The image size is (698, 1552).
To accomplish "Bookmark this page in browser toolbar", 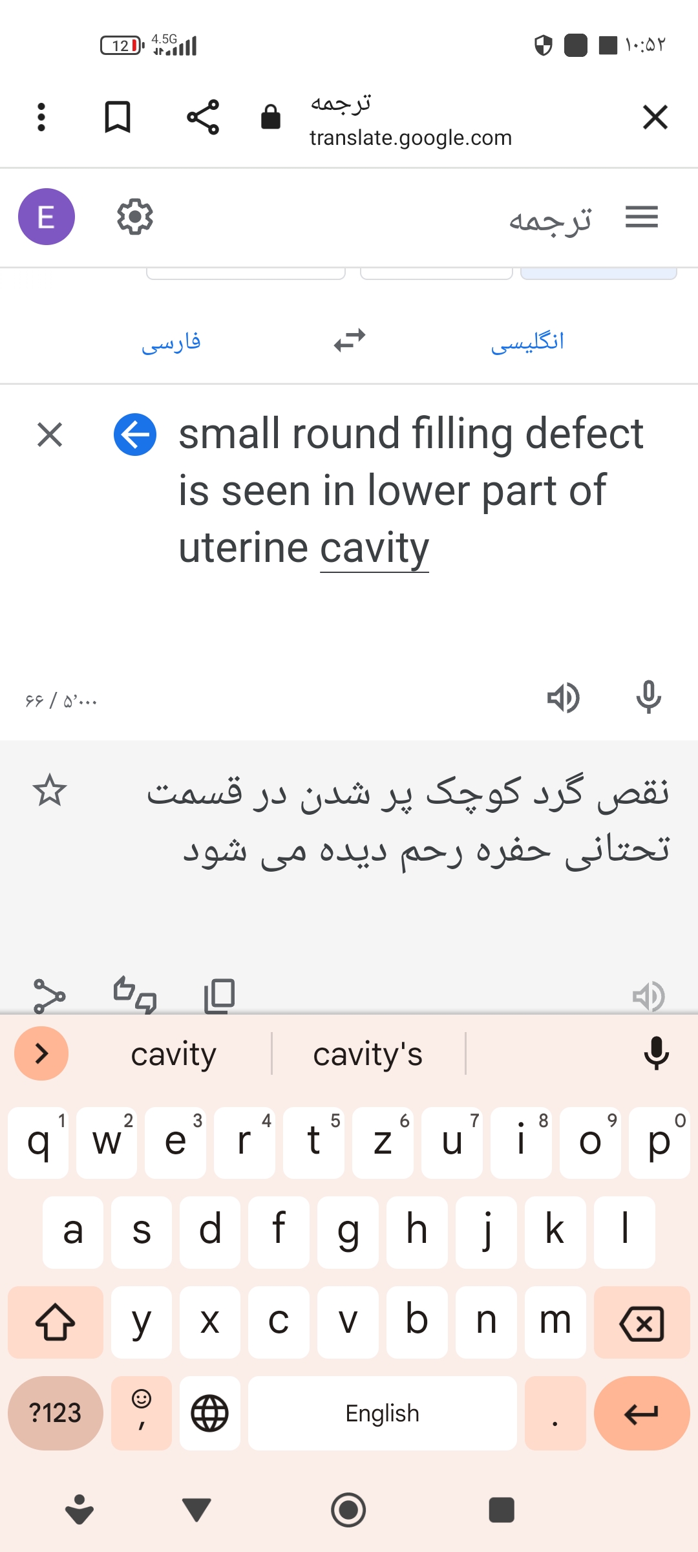I will (x=118, y=118).
